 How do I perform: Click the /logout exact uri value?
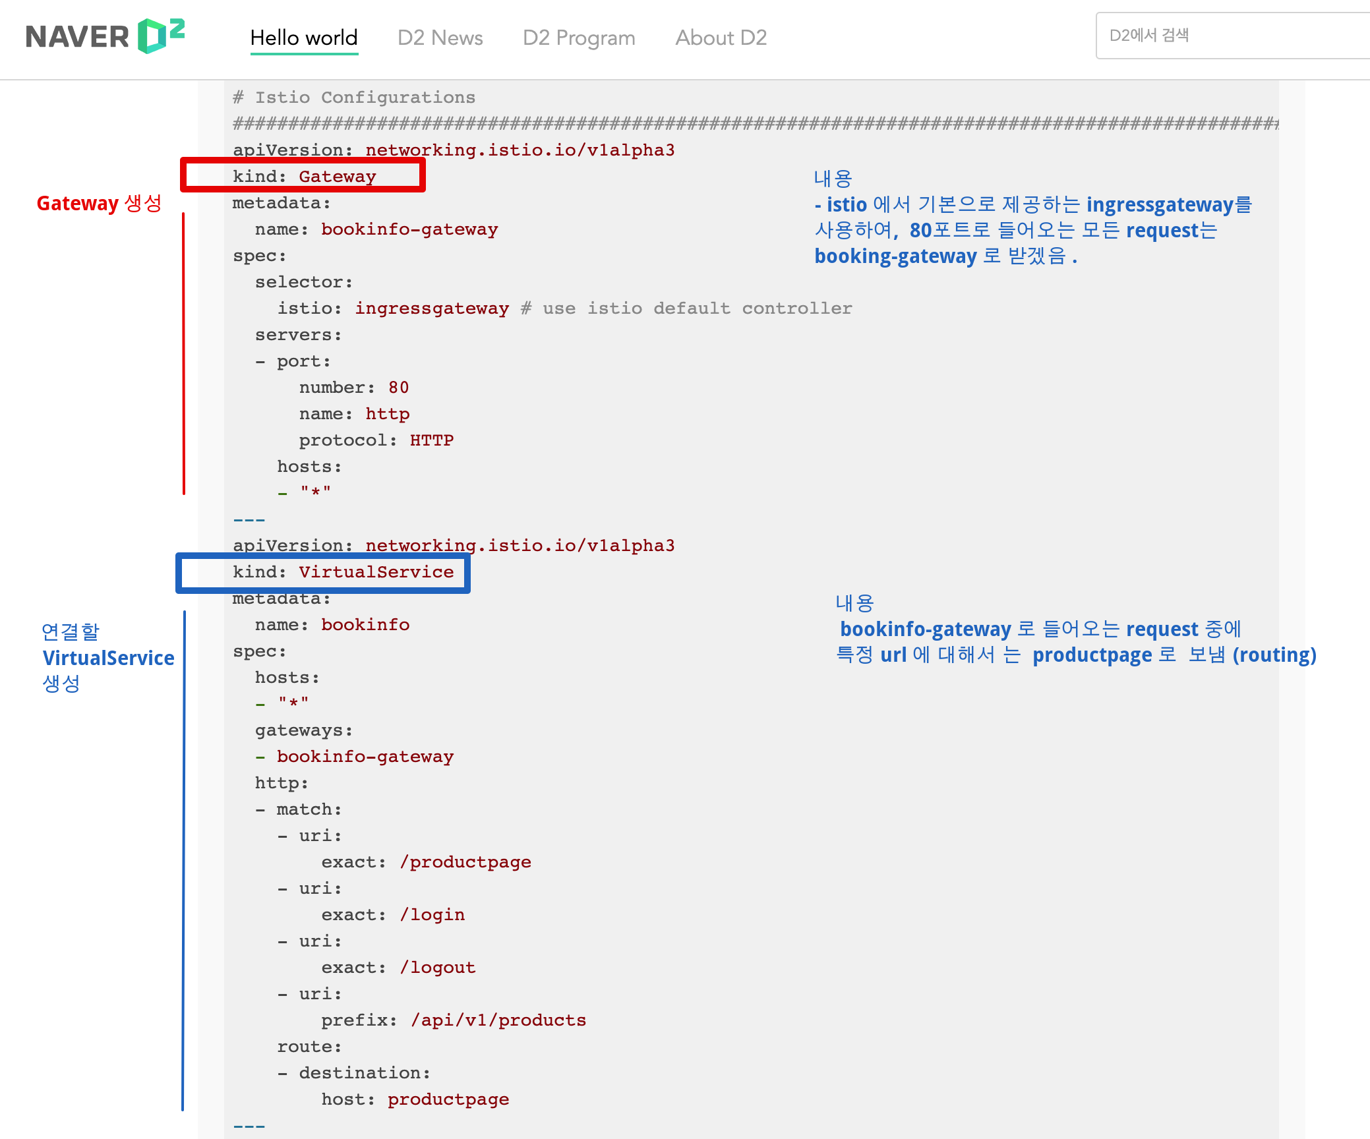(x=438, y=968)
